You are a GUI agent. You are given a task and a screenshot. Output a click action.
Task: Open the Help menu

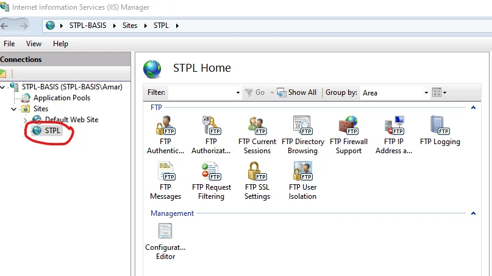coord(60,44)
